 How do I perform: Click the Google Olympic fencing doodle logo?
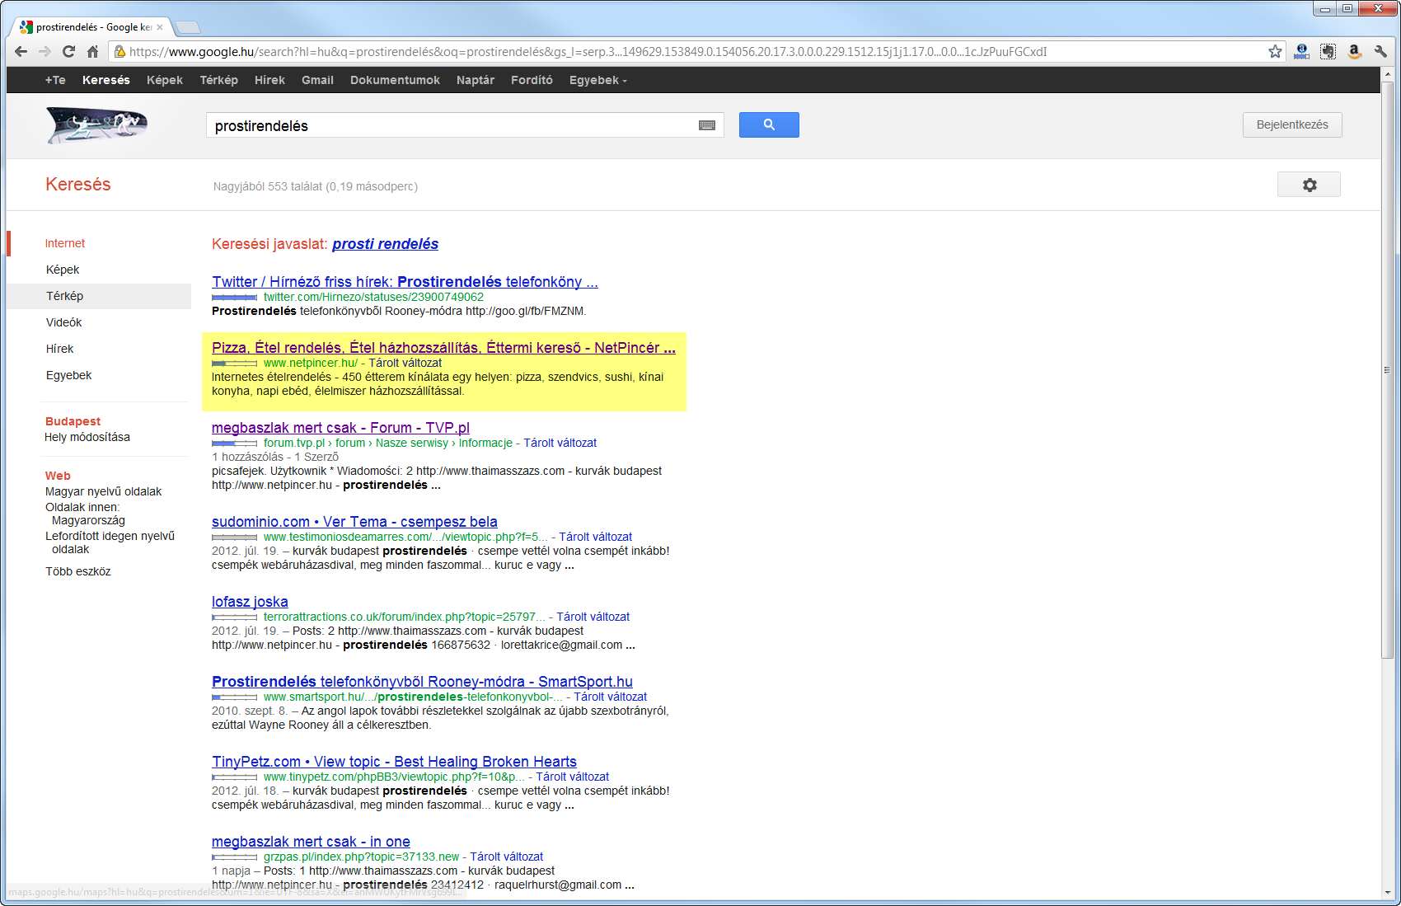click(x=96, y=125)
